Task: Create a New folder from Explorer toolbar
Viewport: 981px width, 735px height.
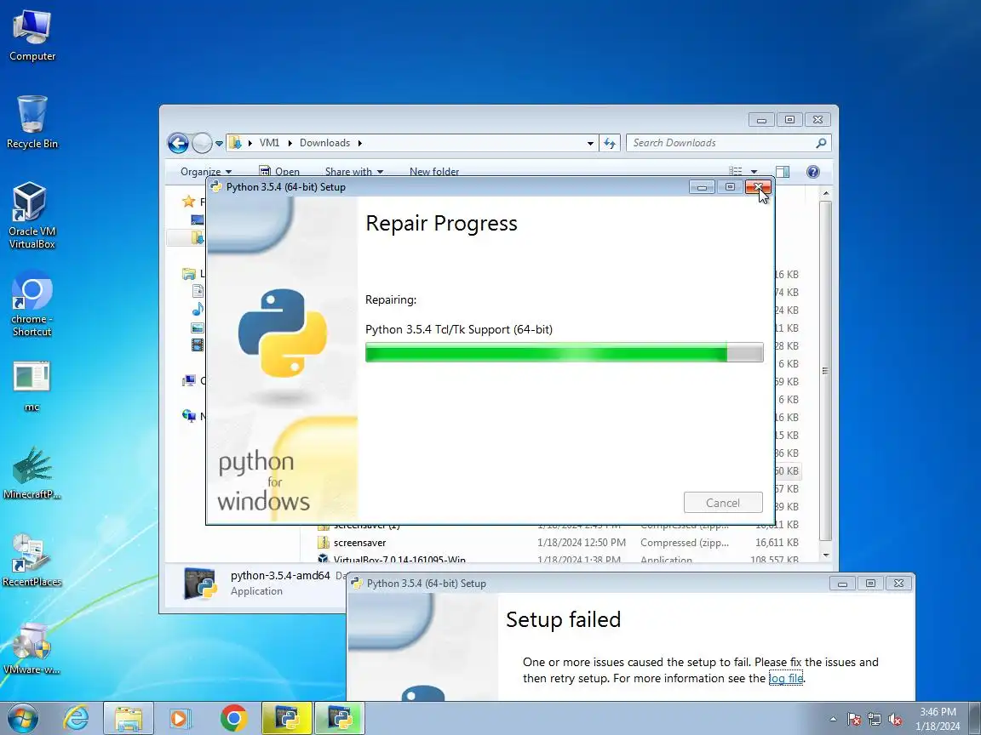Action: 434,171
